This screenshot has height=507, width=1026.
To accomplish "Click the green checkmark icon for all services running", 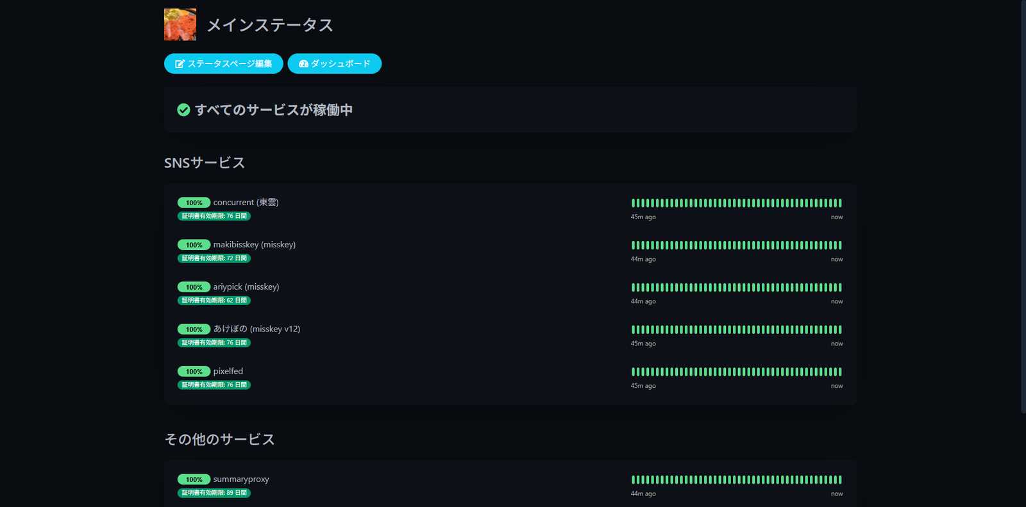I will pos(183,110).
